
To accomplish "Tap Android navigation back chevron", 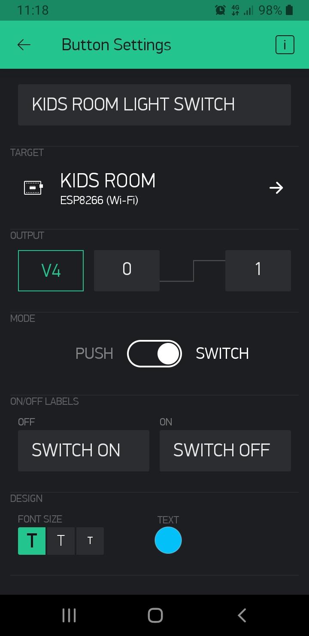I will pyautogui.click(x=242, y=615).
